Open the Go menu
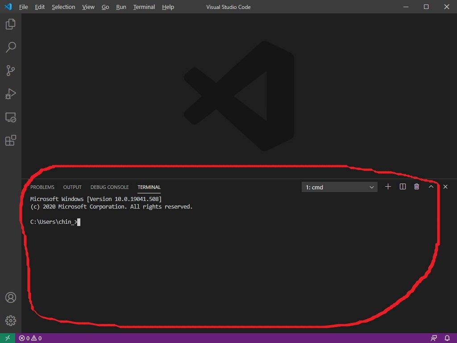Viewport: 457px width, 343px height. coord(105,7)
